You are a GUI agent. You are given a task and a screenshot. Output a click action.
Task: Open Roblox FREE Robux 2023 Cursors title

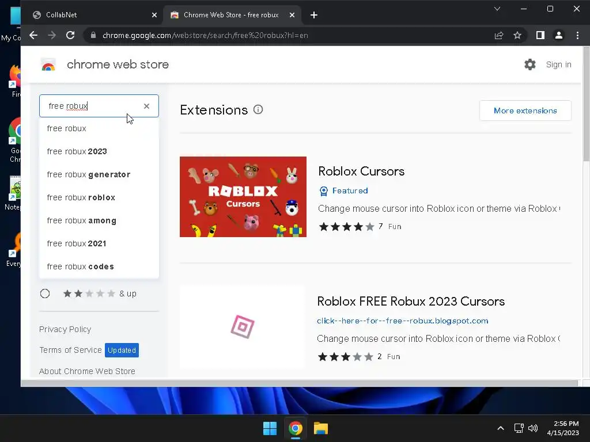coord(411,302)
